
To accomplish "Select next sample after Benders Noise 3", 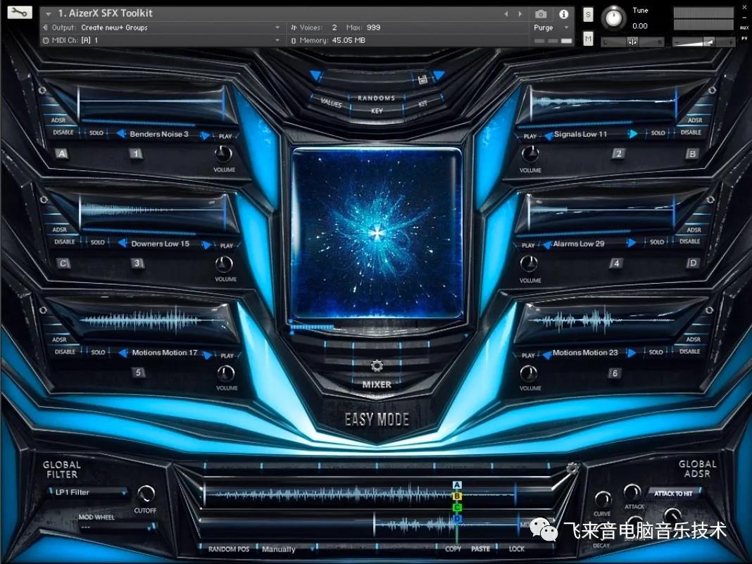I will click(x=206, y=135).
